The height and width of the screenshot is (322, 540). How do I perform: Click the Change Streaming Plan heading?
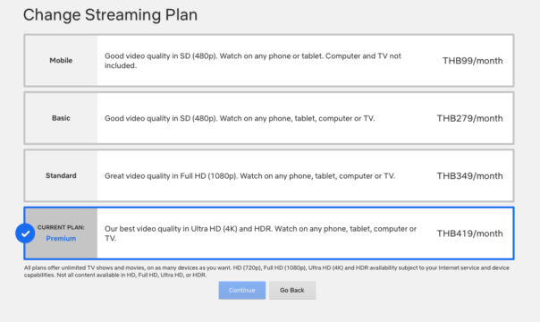coord(110,15)
